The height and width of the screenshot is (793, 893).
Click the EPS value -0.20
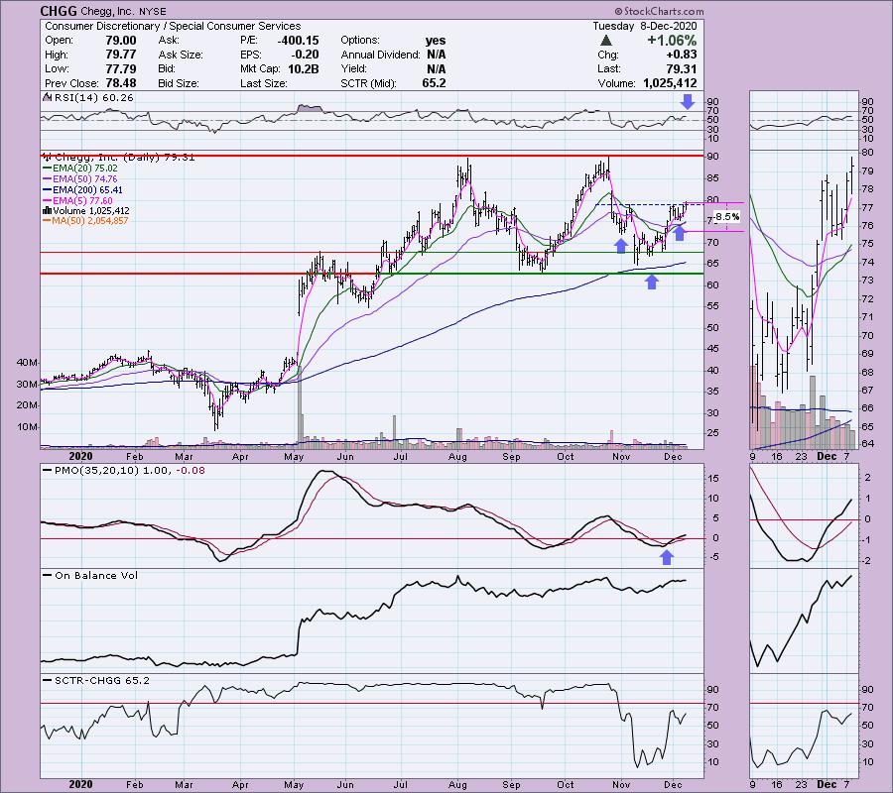click(307, 55)
